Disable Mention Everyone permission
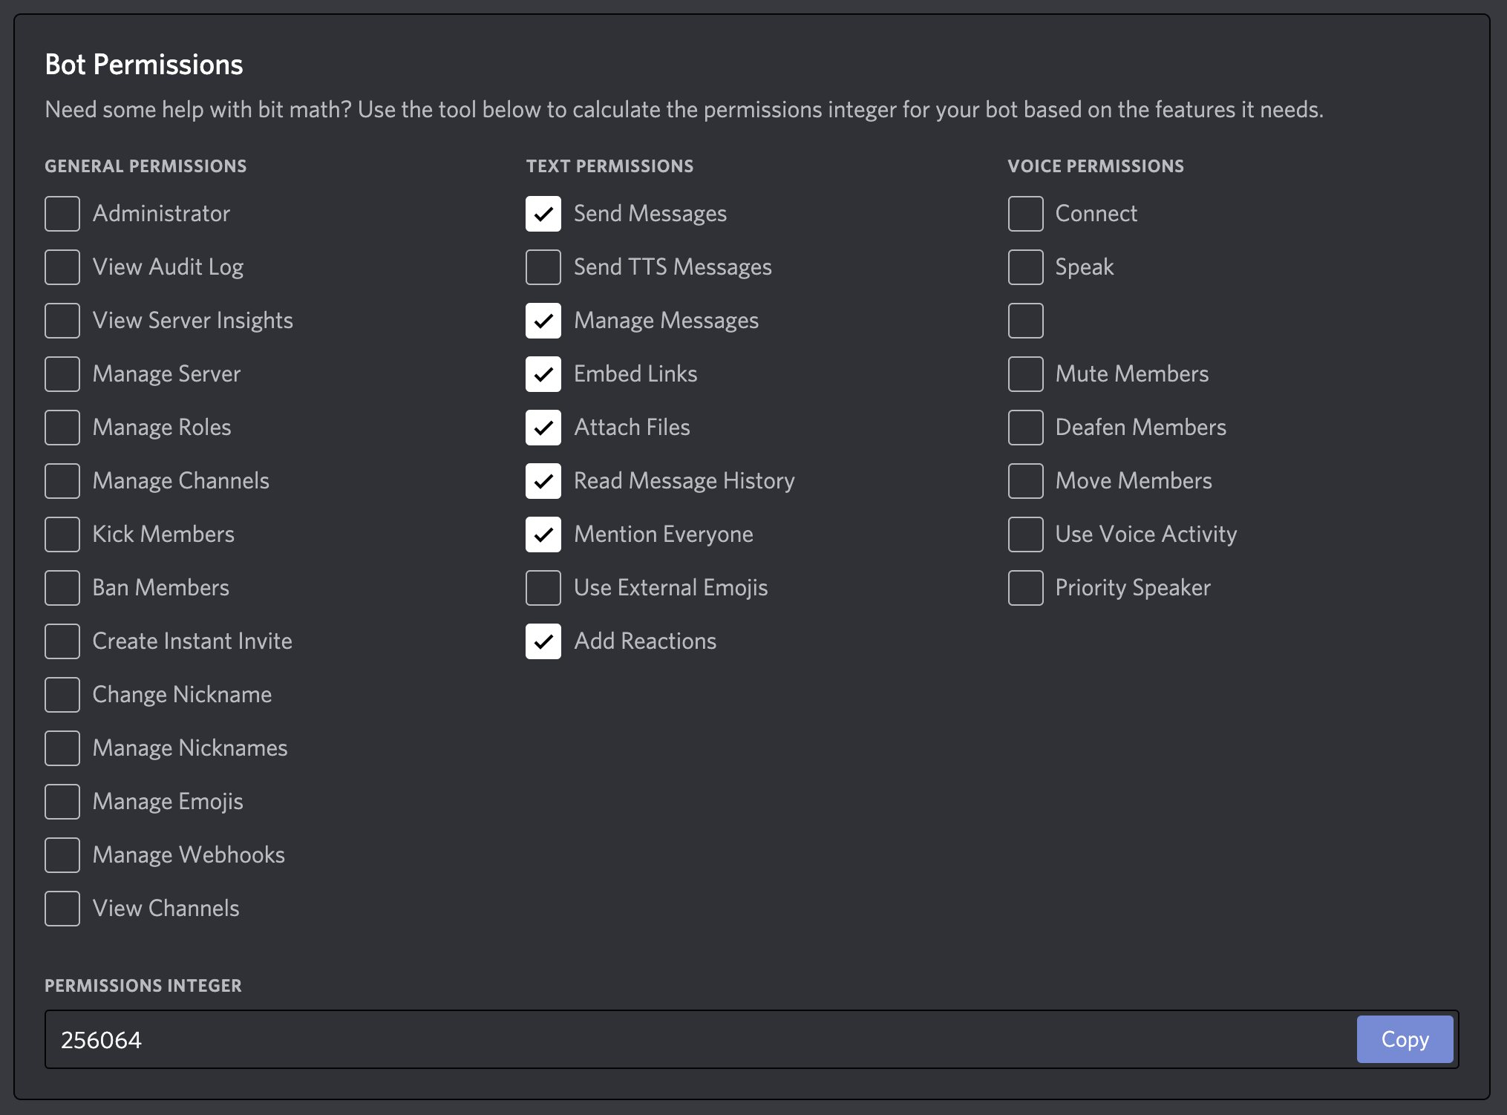Image resolution: width=1507 pixels, height=1115 pixels. [x=543, y=534]
